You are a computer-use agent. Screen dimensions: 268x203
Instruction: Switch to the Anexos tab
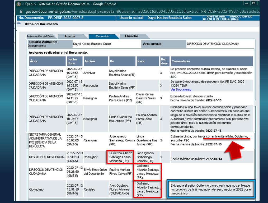(x=70, y=36)
